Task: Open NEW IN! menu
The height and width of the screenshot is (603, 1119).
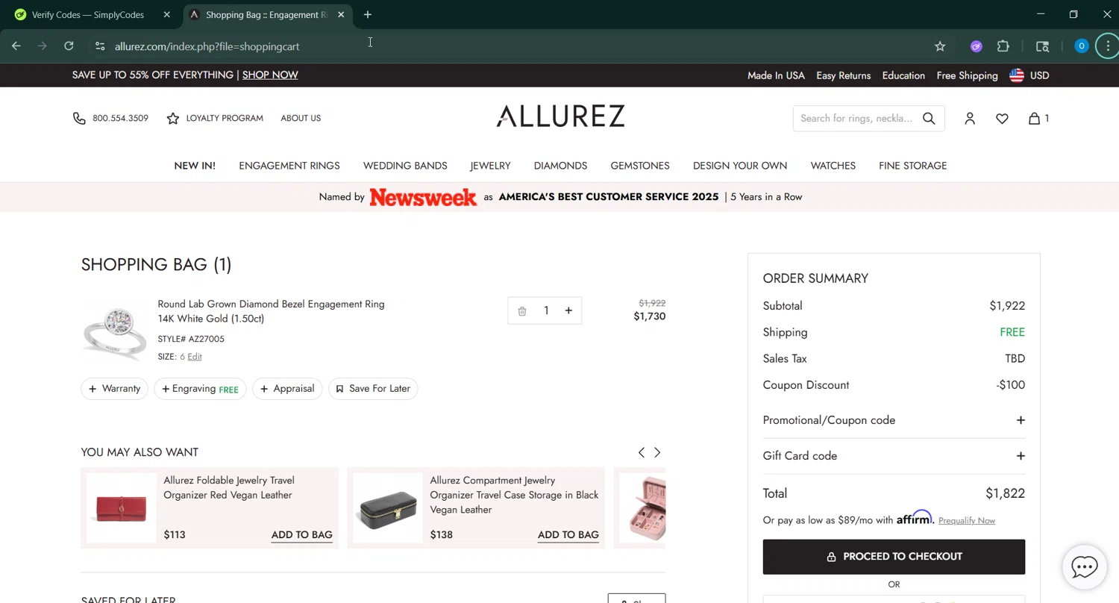Action: (x=195, y=166)
